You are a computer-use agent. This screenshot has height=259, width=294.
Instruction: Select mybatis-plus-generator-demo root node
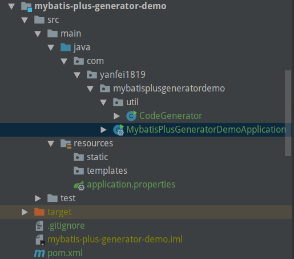coord(100,6)
